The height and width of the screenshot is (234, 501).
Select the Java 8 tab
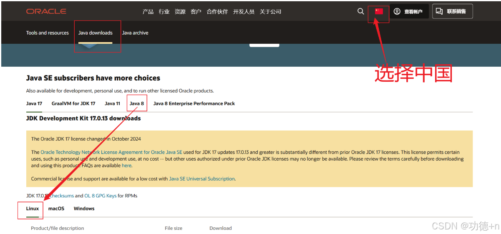click(137, 103)
